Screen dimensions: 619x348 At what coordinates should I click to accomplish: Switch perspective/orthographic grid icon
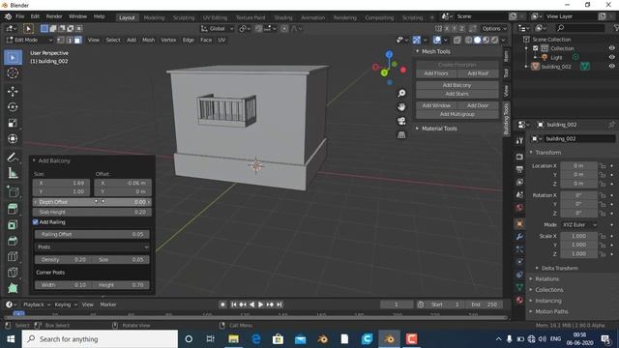401,135
